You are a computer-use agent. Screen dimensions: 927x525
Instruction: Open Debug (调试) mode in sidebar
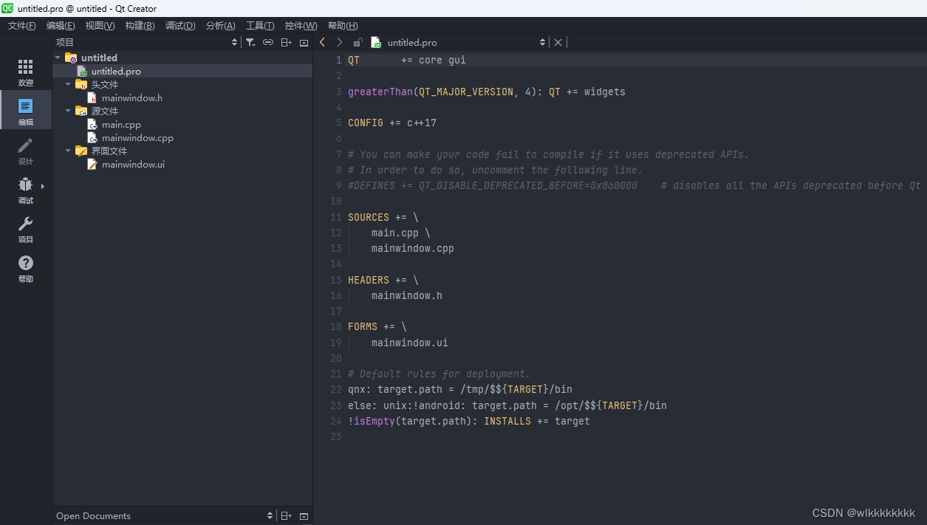(x=26, y=190)
